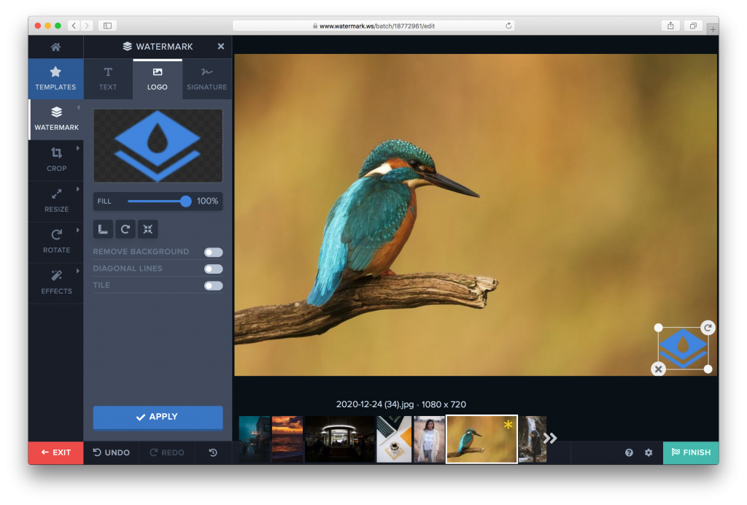Click the logo size ruler button

pos(103,229)
